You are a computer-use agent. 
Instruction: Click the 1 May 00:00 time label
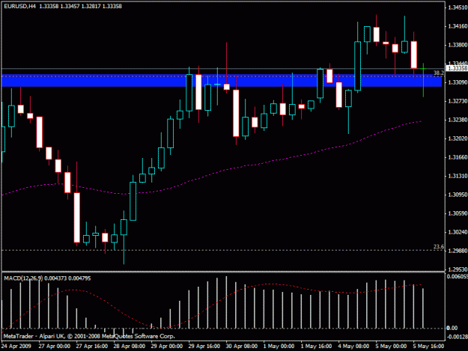tap(279, 347)
